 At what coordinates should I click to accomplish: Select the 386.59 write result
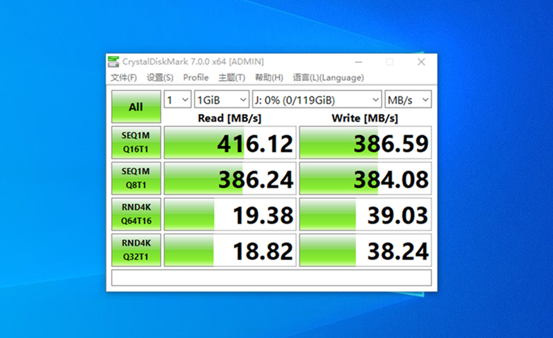point(366,142)
